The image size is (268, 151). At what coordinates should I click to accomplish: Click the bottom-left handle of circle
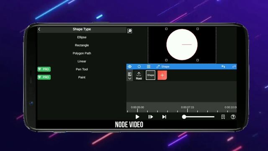click(x=166, y=60)
